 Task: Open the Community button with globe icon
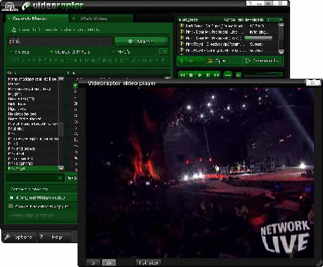coord(262,61)
